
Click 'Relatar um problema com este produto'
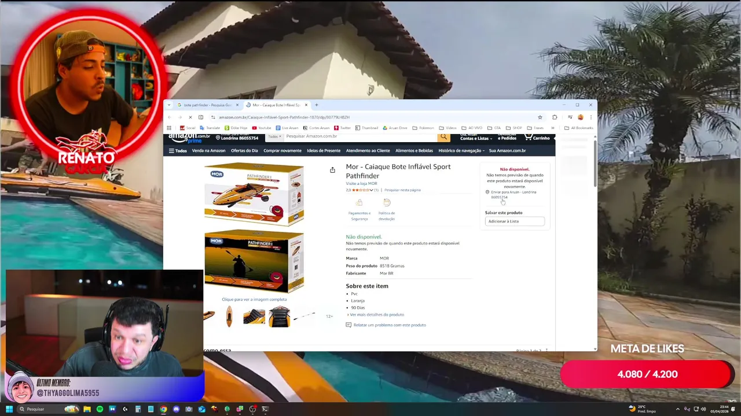(390, 325)
